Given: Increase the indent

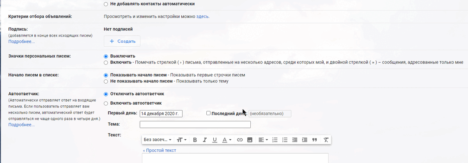Looking at the screenshot, I should pyautogui.click(x=305, y=140).
